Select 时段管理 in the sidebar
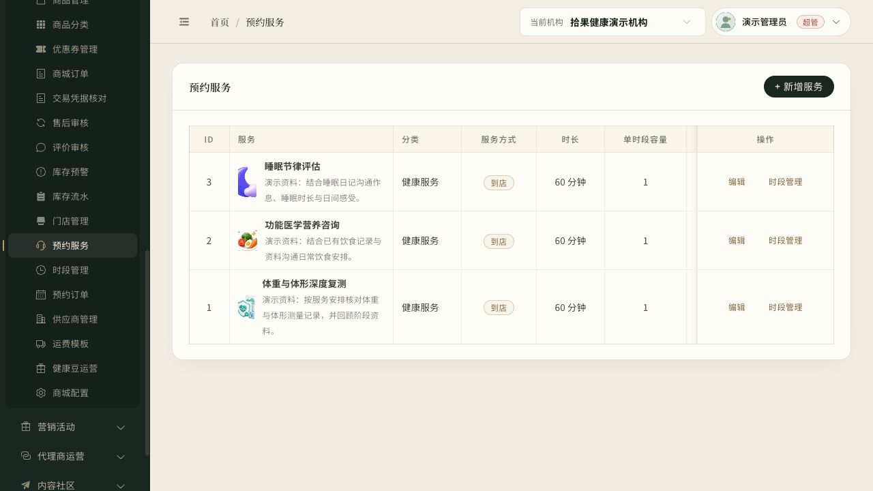Screen dimensions: 873x491 click(71, 270)
